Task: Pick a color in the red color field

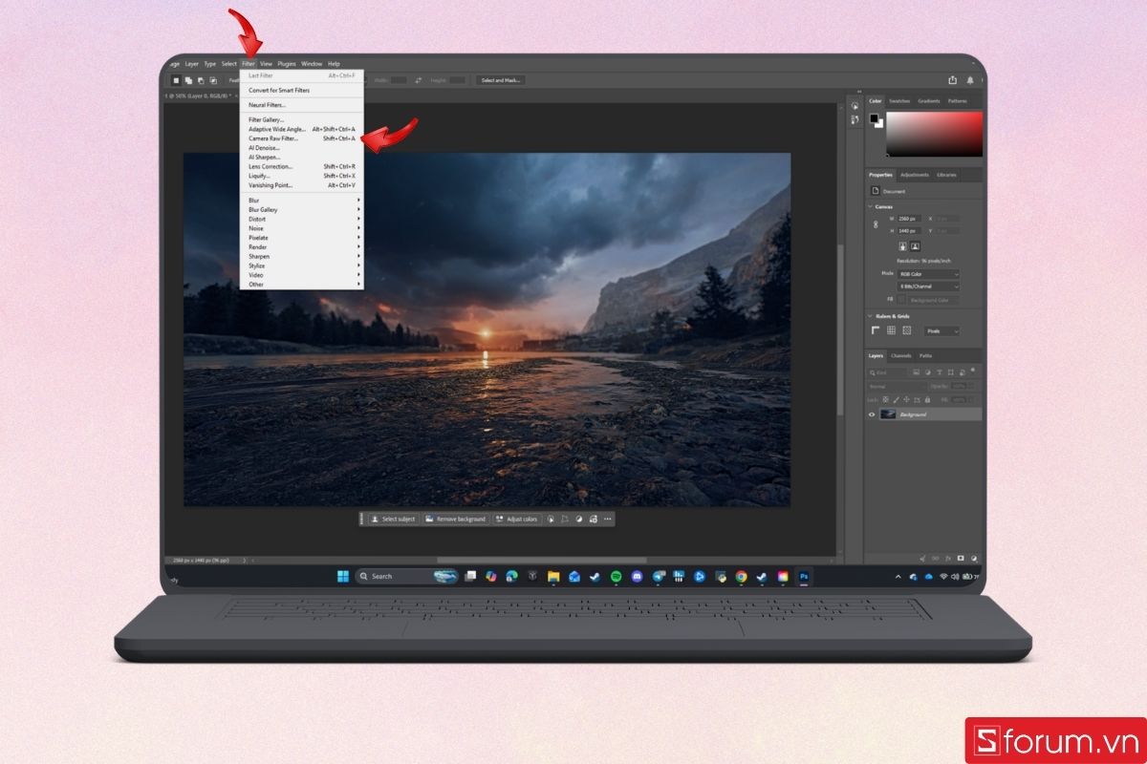Action: [x=934, y=134]
